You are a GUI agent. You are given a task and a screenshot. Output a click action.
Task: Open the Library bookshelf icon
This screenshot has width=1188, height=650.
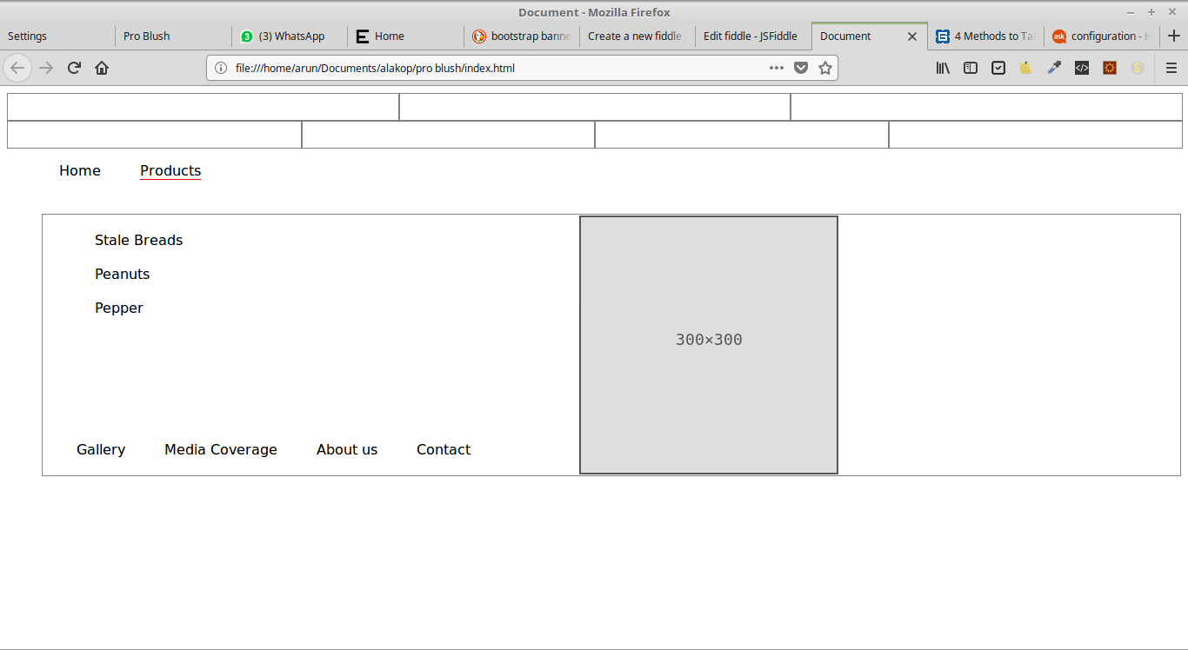tap(943, 68)
